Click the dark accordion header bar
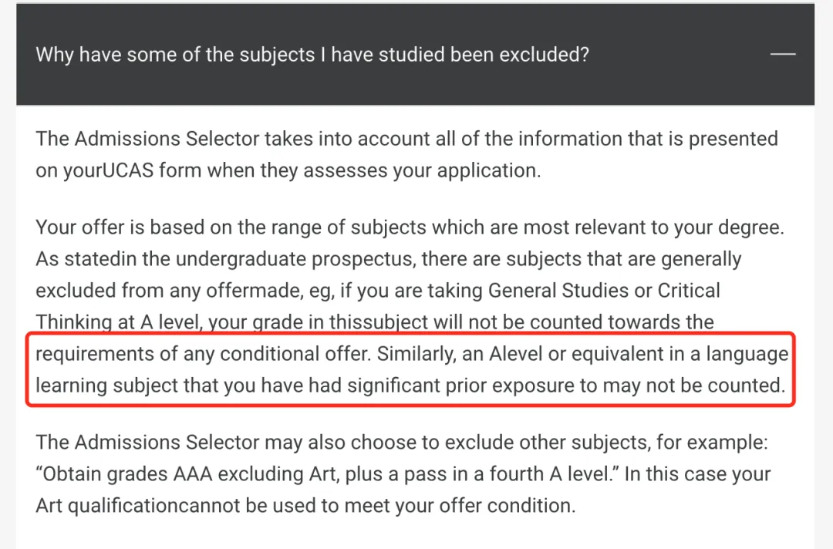This screenshot has height=549, width=833. coord(416,54)
